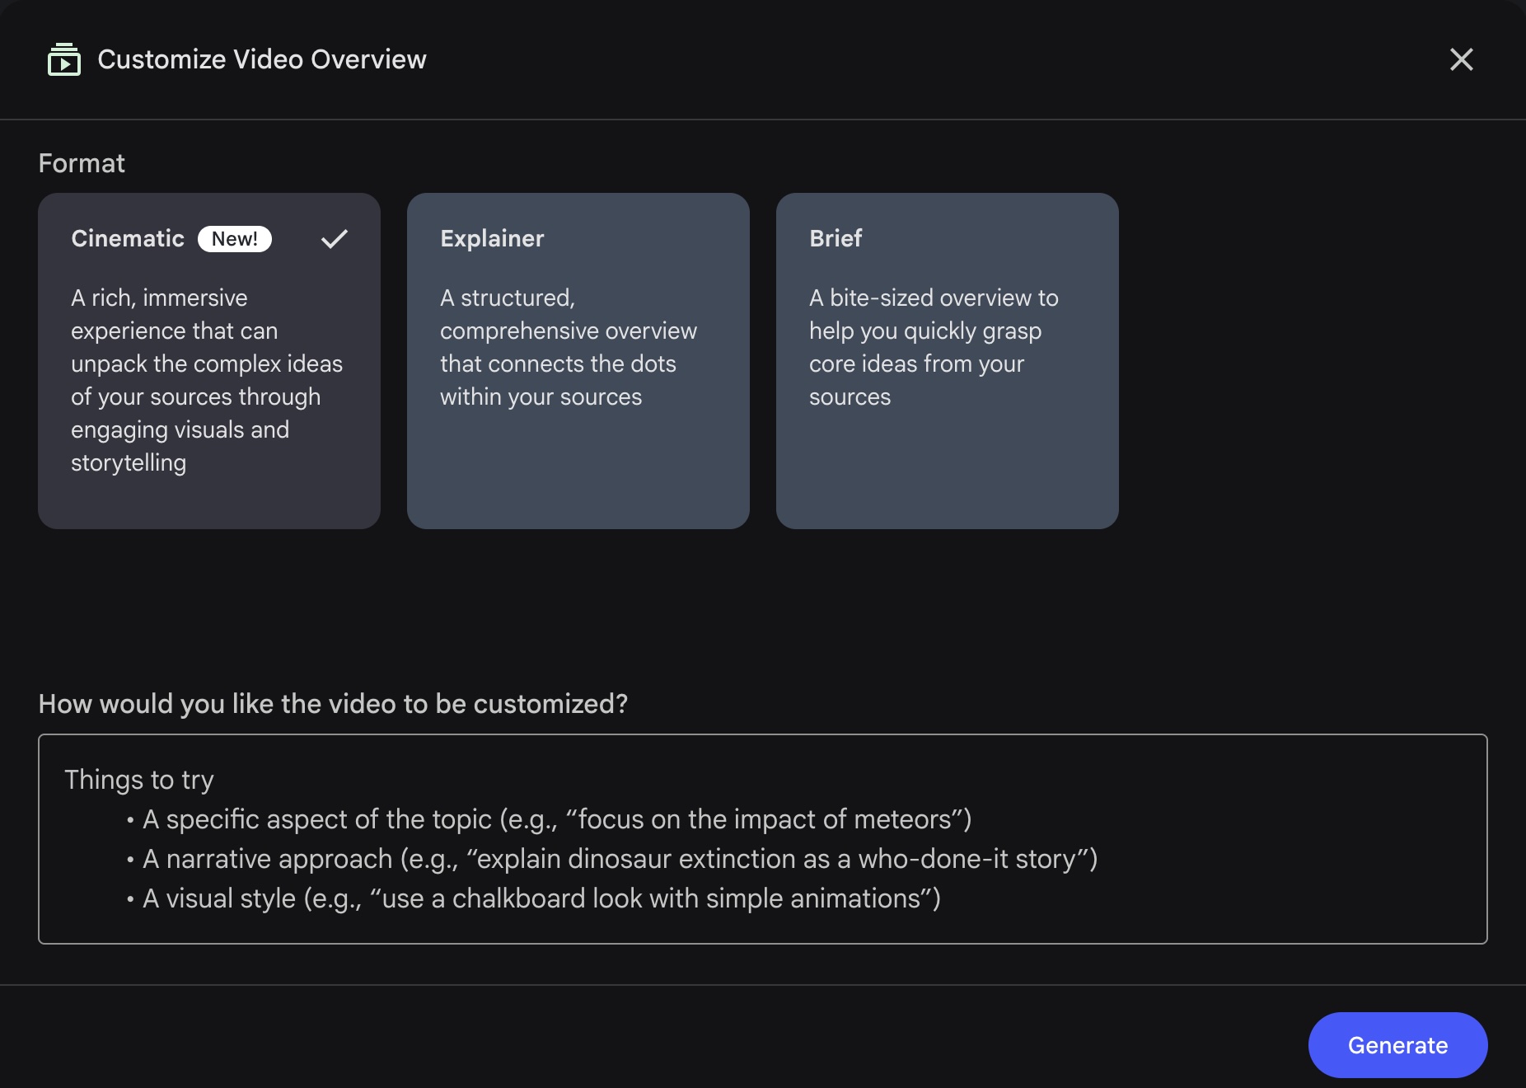Click the meteor impact example suggestion

pos(548,819)
